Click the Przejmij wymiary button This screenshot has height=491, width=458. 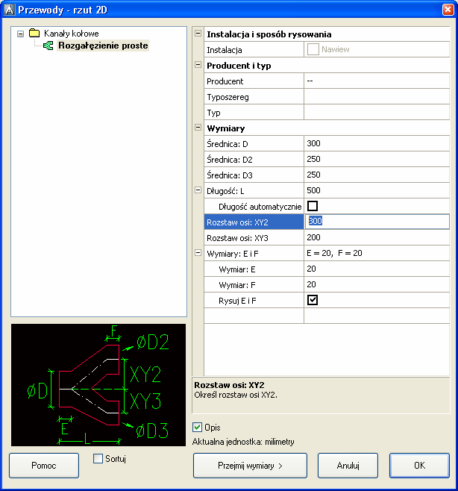pos(250,466)
